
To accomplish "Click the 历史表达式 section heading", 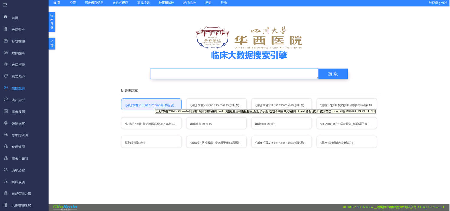I will coord(129,91).
